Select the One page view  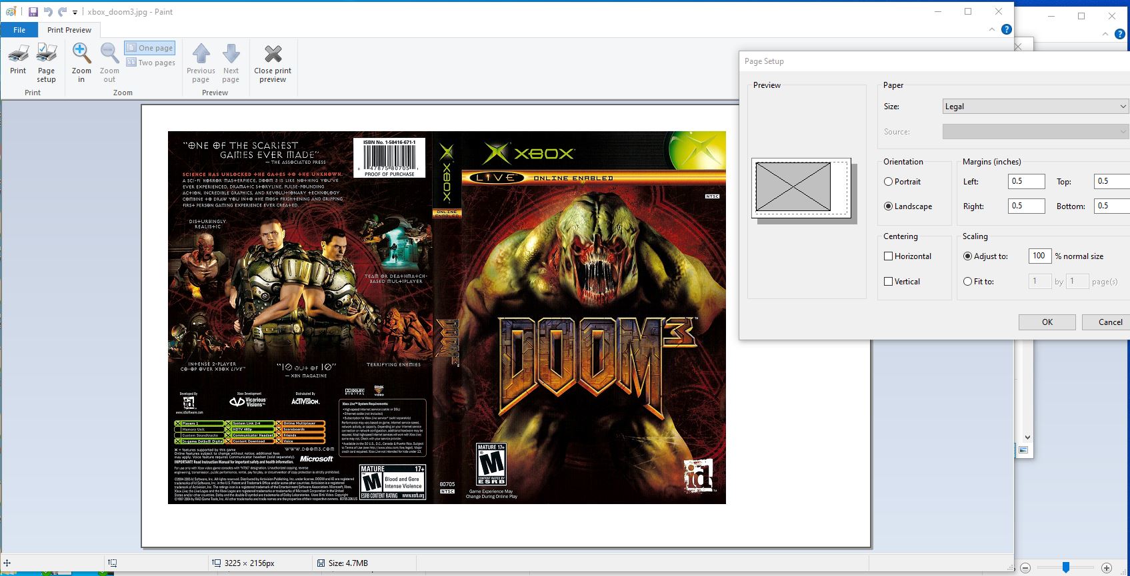point(149,48)
